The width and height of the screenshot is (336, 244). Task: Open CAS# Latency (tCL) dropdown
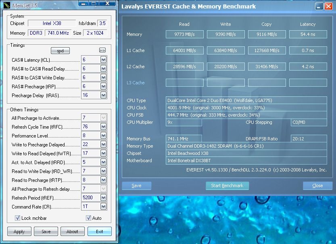pyautogui.click(x=104, y=60)
